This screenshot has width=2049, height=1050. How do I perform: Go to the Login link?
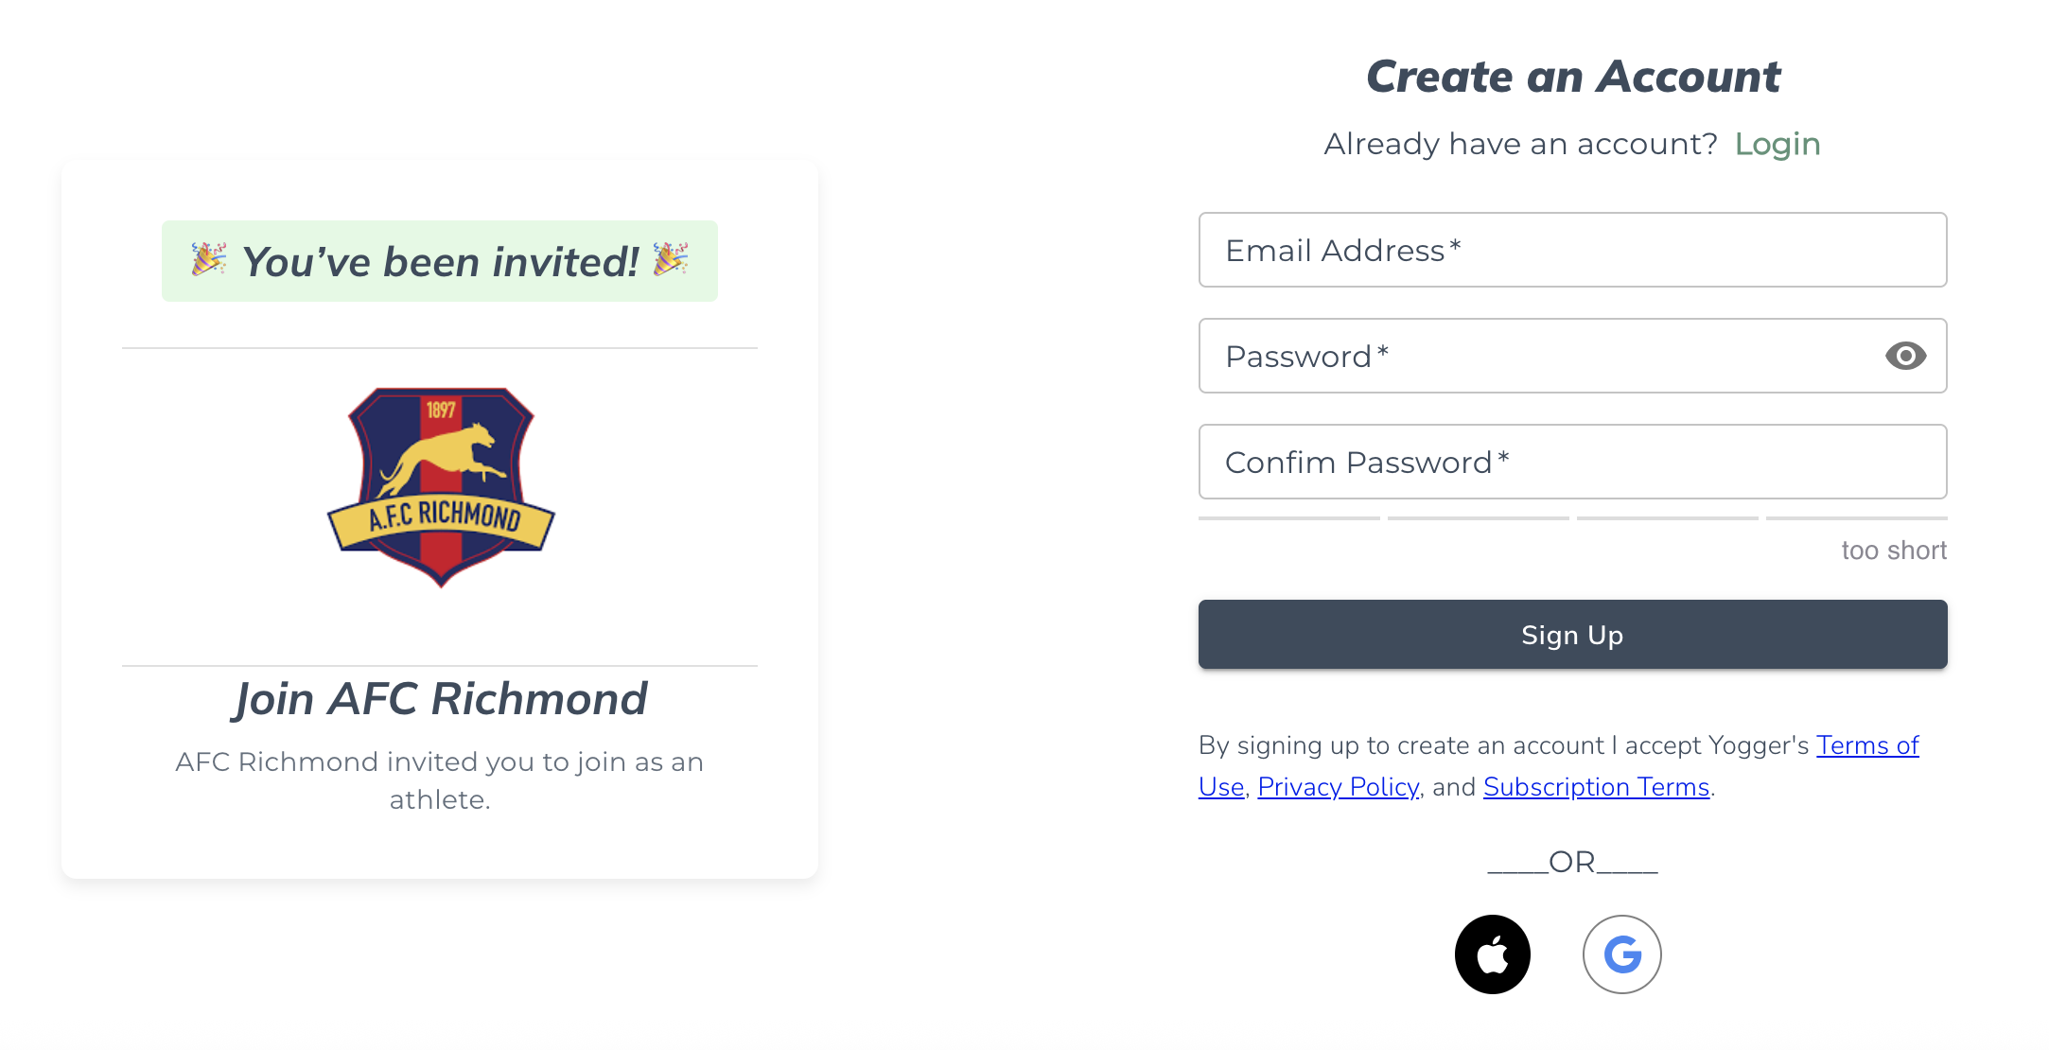coord(1777,144)
